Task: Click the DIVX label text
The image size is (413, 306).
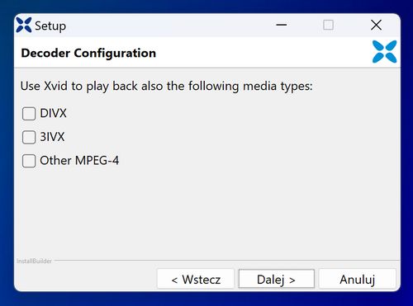Action: click(53, 113)
